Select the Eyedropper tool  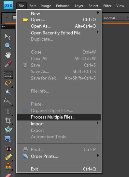click(8, 64)
